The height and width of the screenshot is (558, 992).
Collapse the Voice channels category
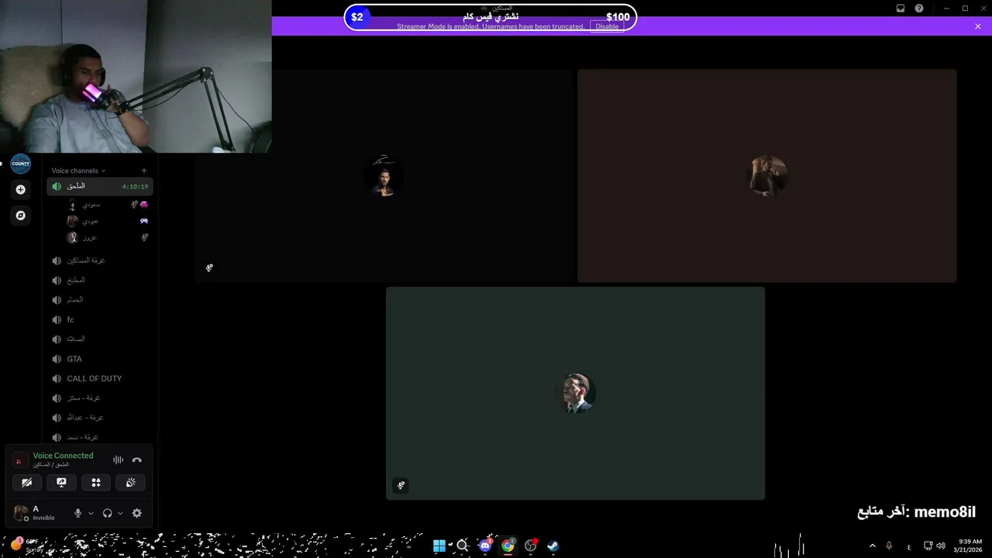78,170
